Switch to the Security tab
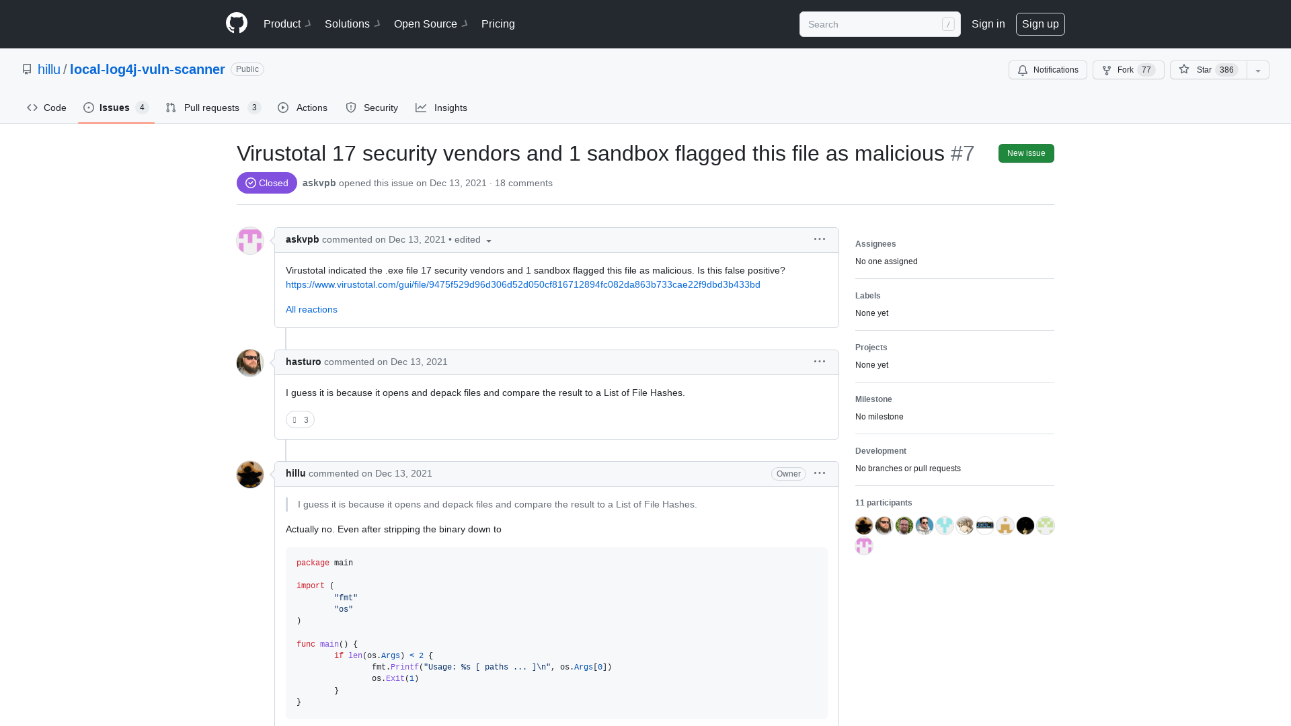Screen dimensions: 1291x726 pos(372,108)
